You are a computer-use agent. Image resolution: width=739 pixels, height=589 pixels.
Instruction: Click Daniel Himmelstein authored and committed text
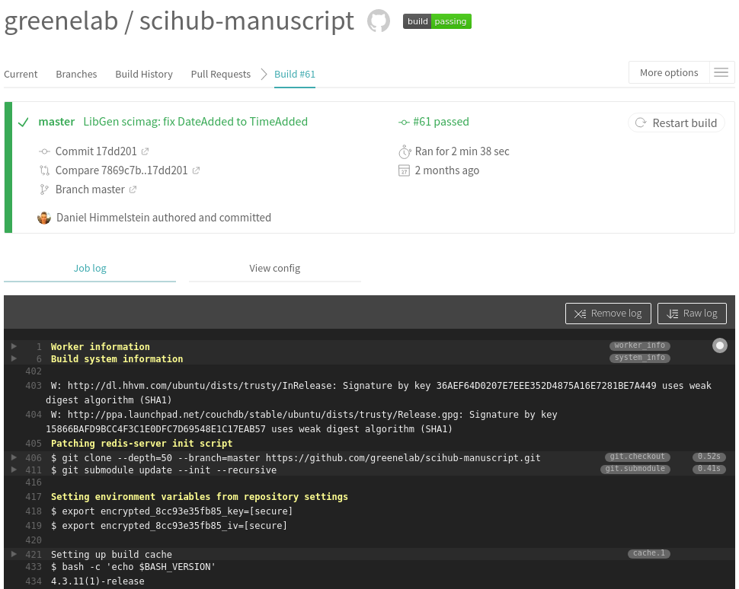(x=164, y=218)
